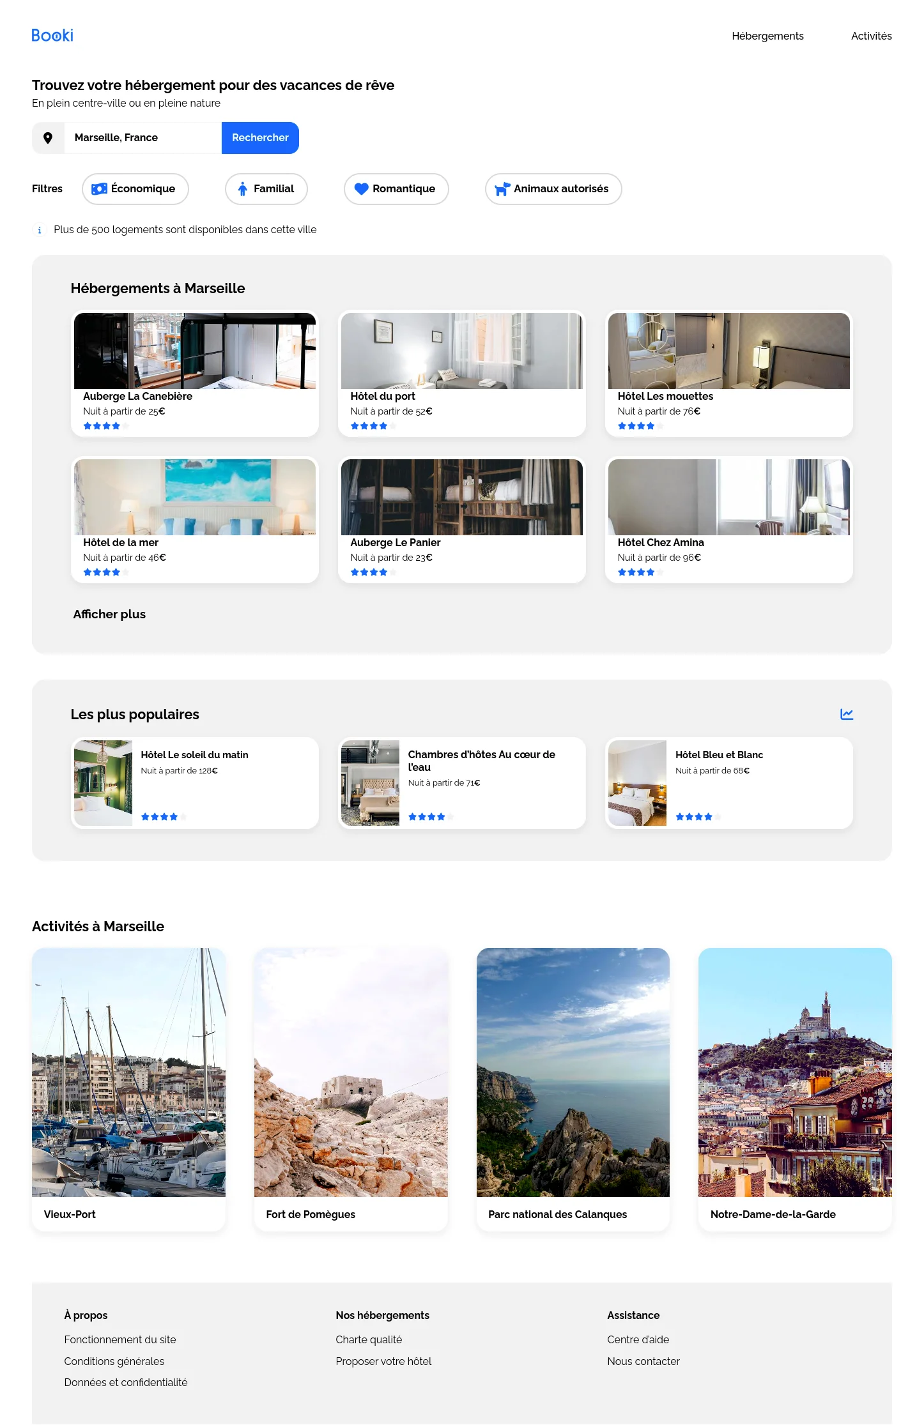Open the Hôtel Bleu et Blanc thumbnail
924x1425 pixels.
(x=637, y=783)
